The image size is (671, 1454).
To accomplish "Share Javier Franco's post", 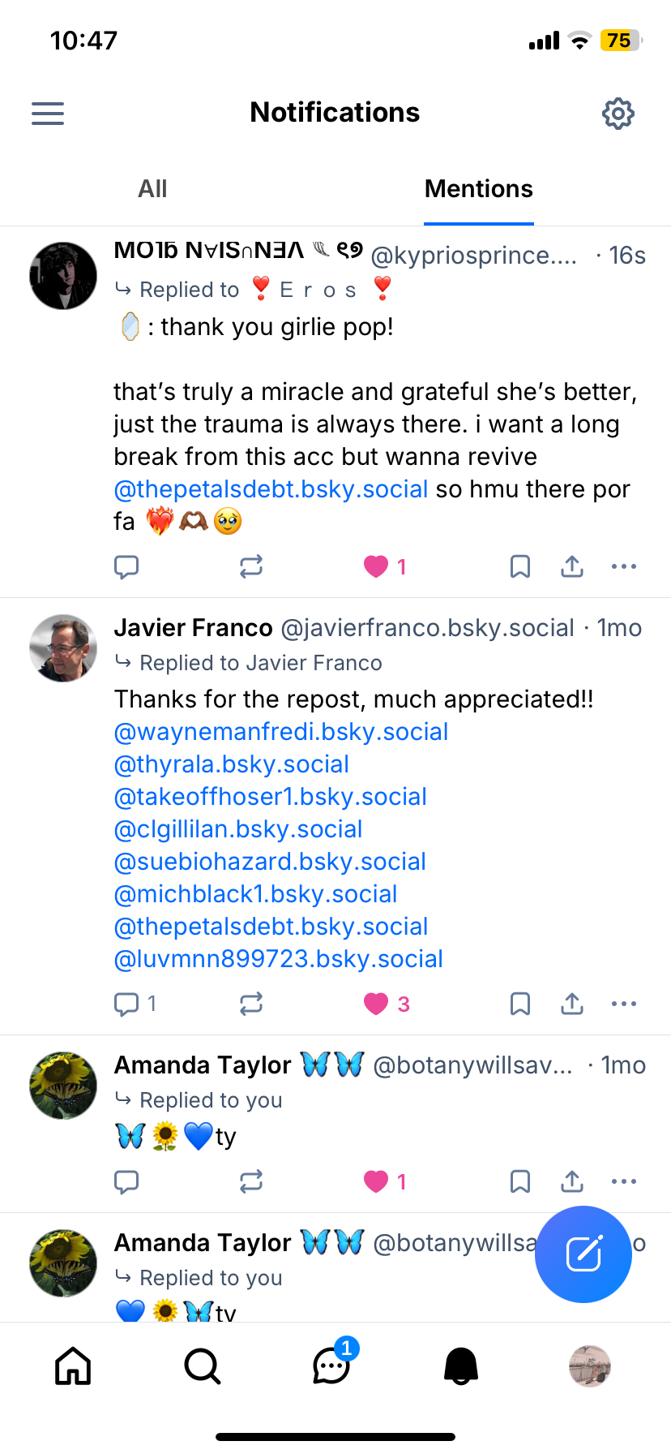I will click(572, 1004).
